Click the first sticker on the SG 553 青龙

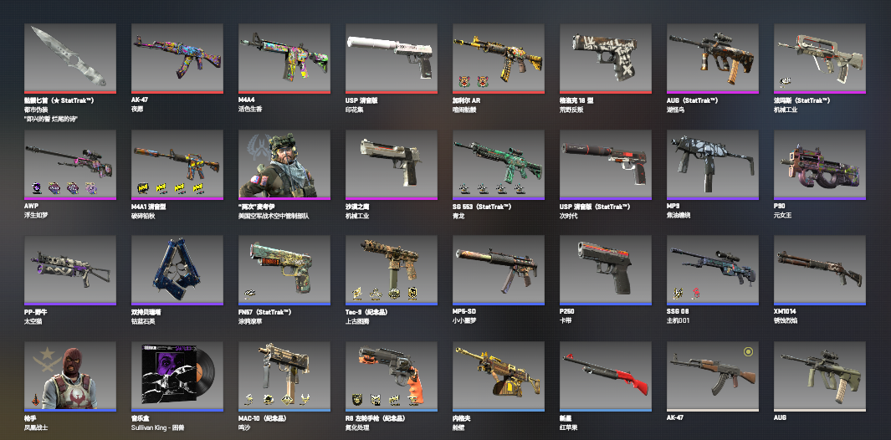point(464,187)
